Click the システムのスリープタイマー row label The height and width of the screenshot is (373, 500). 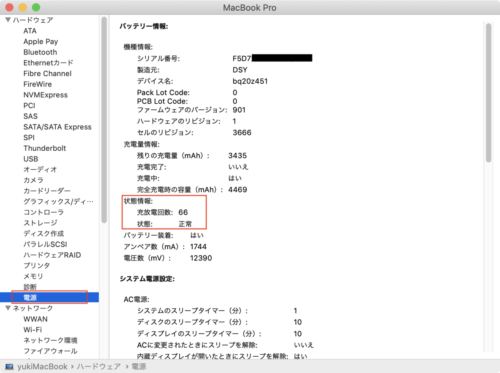(192, 311)
